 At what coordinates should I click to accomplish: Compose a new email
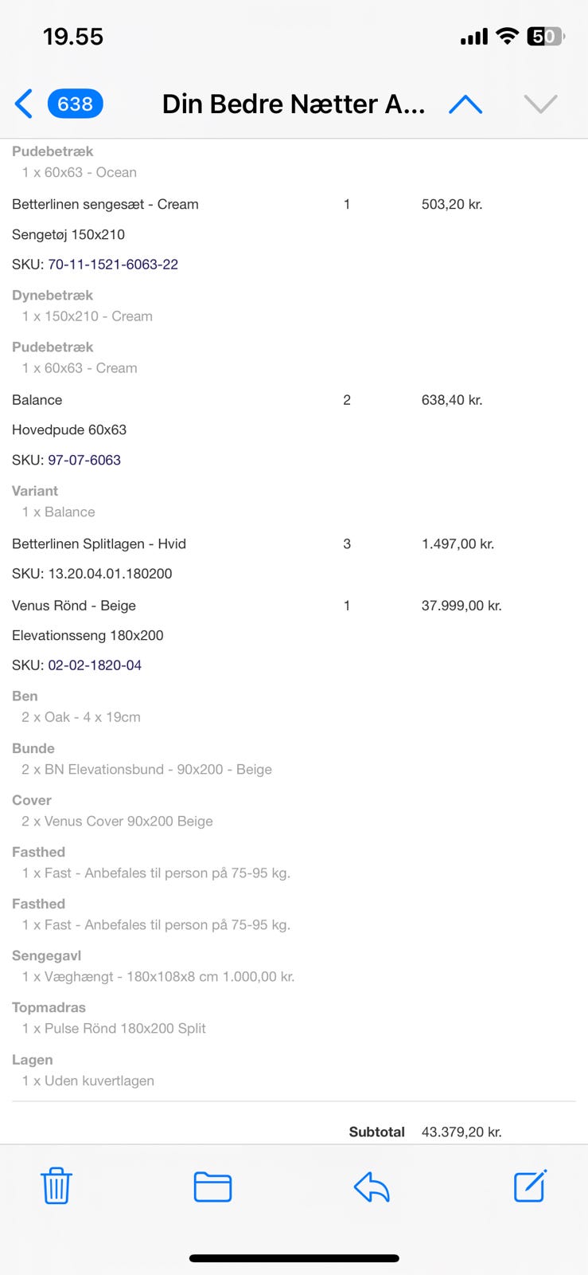pos(530,1186)
